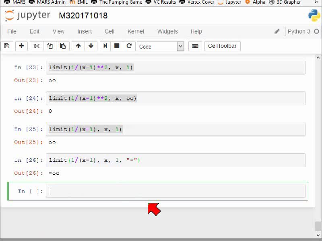This screenshot has width=322, height=241.
Task: Open the Jupyter bookmark
Action: [229, 2]
